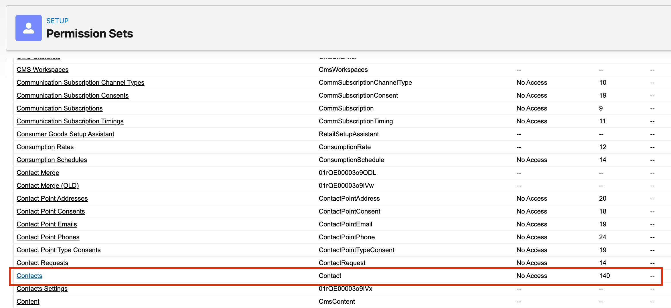Select the 01rQE00003o9ODL identifier
This screenshot has height=308, width=671.
(x=348, y=173)
